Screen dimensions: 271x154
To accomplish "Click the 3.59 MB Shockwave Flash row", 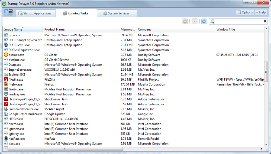I will [133, 104].
